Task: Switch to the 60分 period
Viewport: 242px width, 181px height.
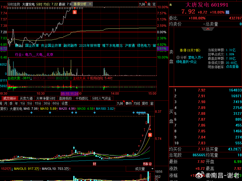Action: click(56, 103)
